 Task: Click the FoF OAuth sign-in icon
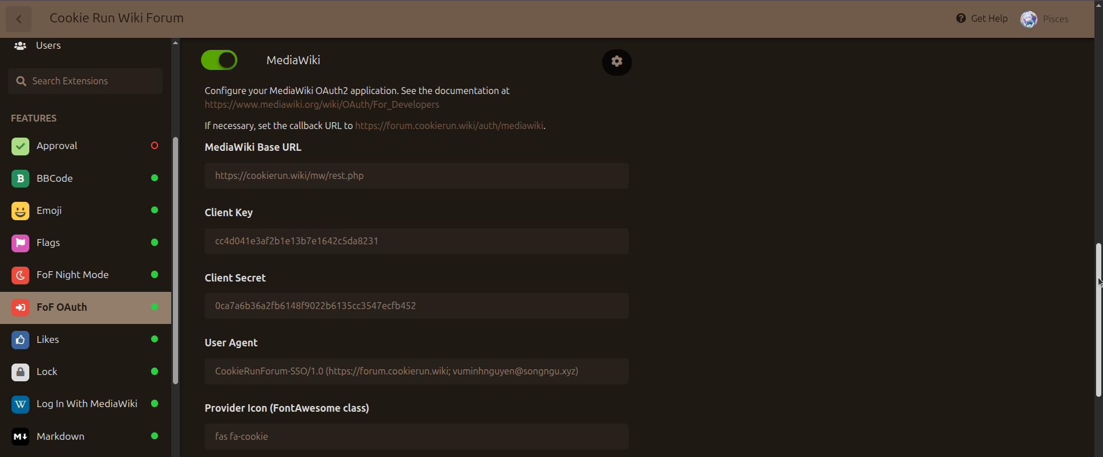click(x=20, y=307)
